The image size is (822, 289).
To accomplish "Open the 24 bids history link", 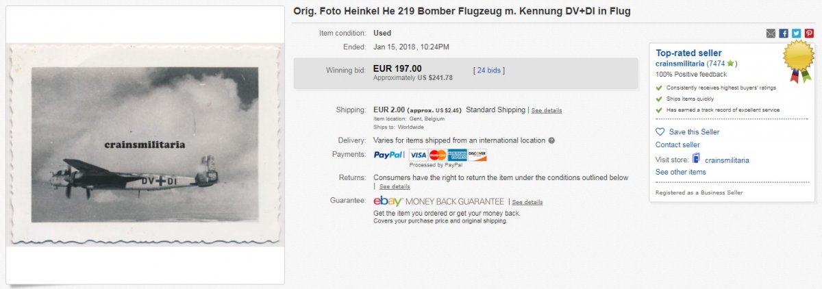I will pyautogui.click(x=489, y=70).
